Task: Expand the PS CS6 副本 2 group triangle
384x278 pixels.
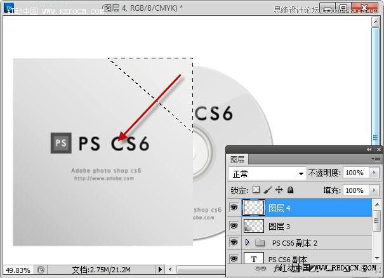Action: pos(248,242)
